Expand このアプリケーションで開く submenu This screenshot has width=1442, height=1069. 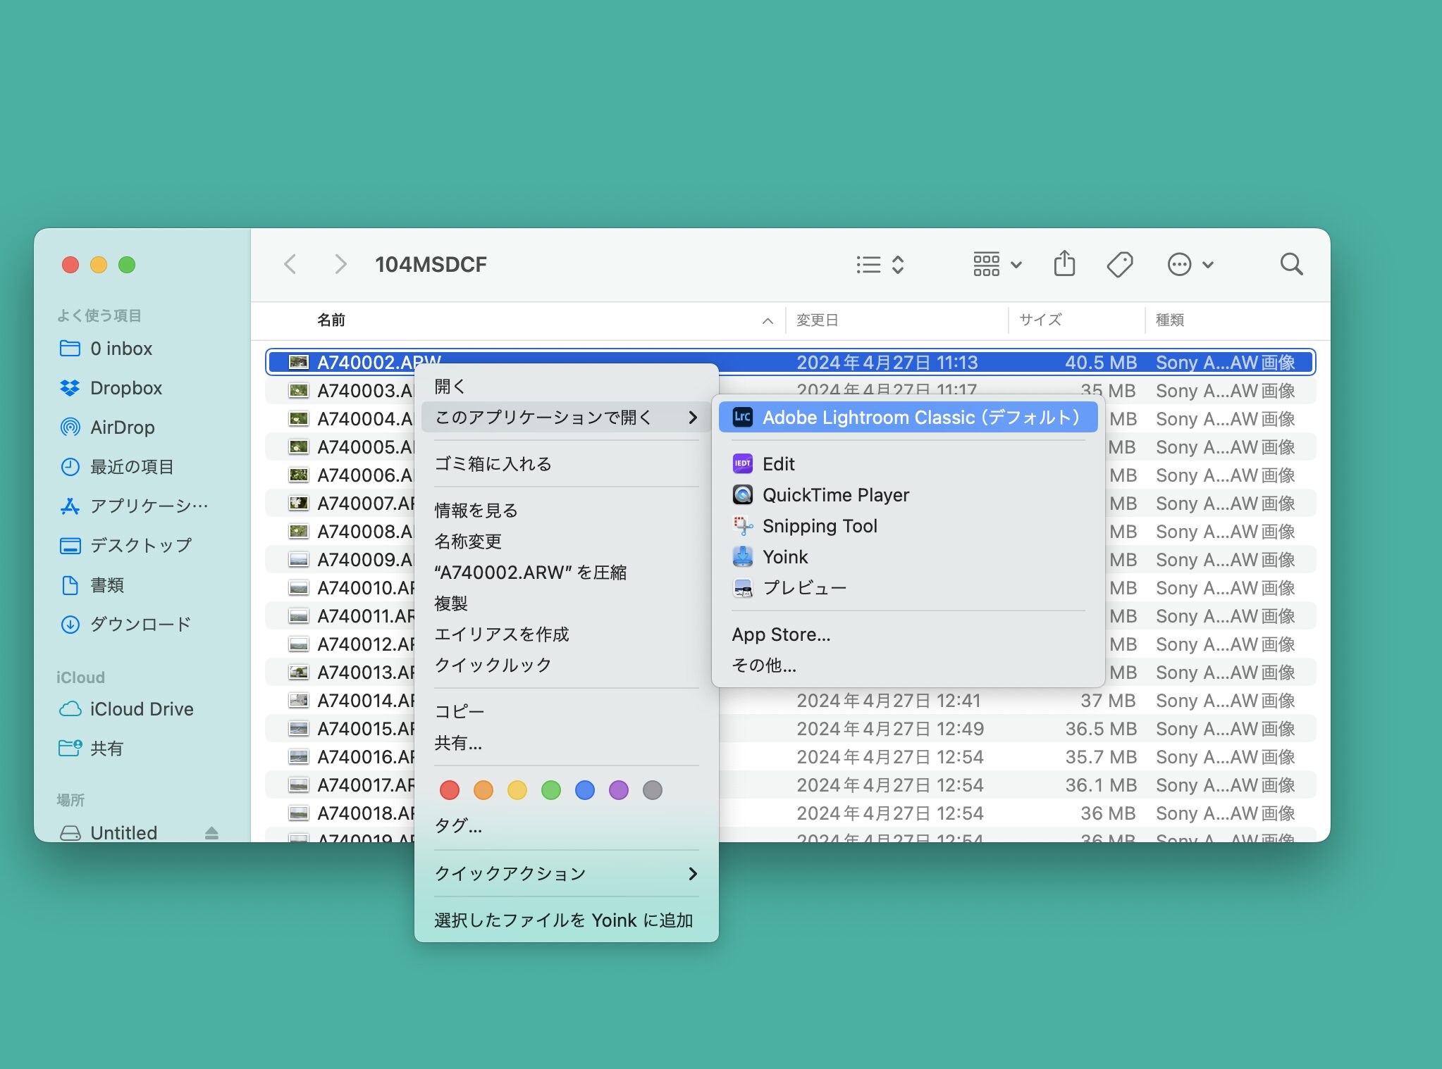(x=567, y=418)
